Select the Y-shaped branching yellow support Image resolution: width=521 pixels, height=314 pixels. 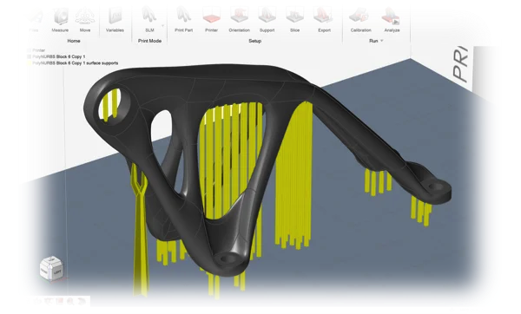140,229
